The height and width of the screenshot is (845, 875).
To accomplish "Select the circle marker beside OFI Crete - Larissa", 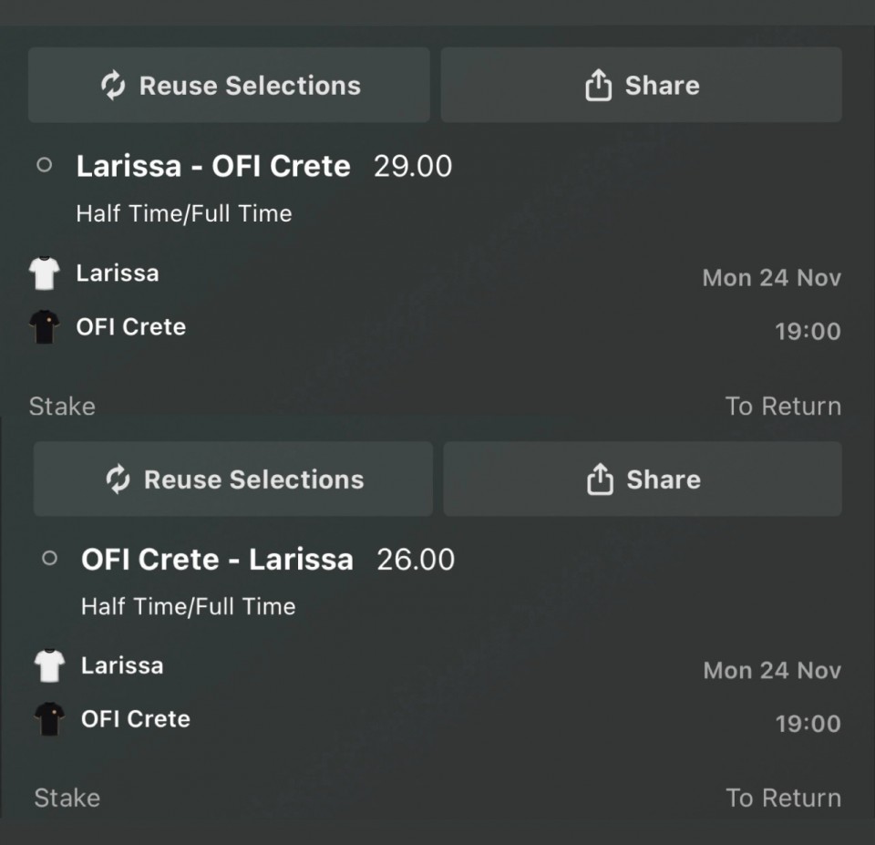I will click(49, 559).
